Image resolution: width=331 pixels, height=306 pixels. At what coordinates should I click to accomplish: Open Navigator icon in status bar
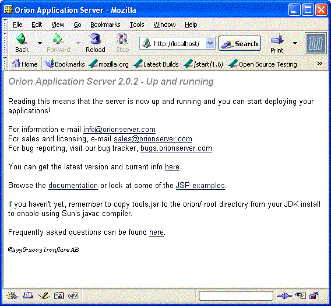tap(12, 295)
